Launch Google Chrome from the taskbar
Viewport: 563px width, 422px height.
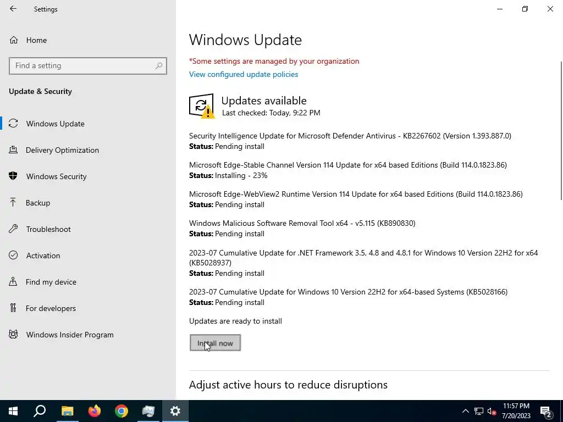pyautogui.click(x=122, y=411)
